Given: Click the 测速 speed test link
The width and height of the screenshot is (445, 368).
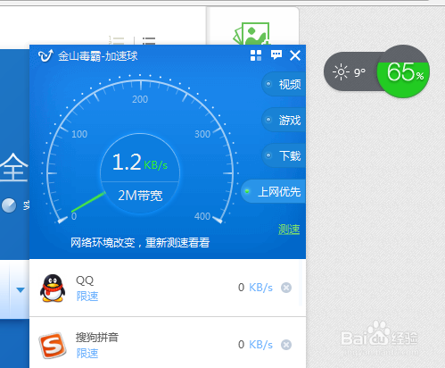Looking at the screenshot, I should [x=289, y=230].
